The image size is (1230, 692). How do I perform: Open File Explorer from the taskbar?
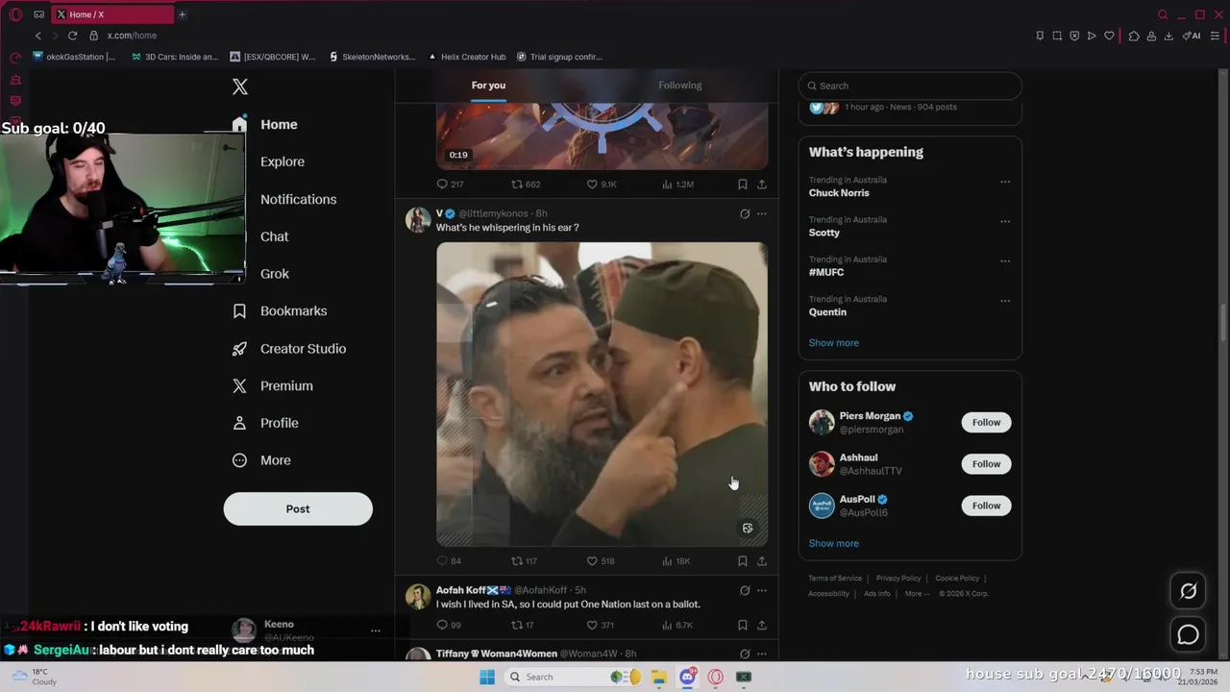click(659, 677)
